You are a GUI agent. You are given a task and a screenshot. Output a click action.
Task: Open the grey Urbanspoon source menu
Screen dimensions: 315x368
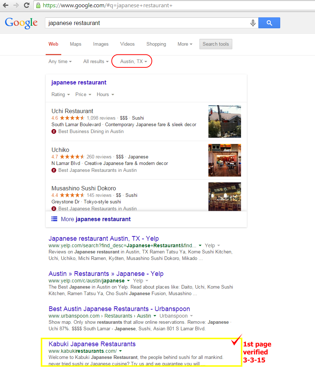(176, 316)
